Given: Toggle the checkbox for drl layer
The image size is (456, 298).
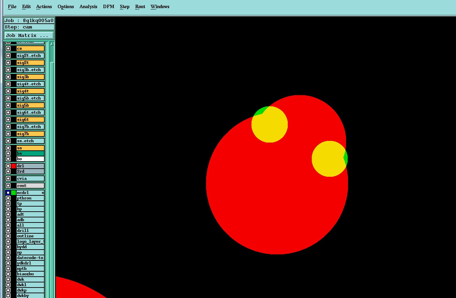Looking at the screenshot, I should tap(8, 166).
